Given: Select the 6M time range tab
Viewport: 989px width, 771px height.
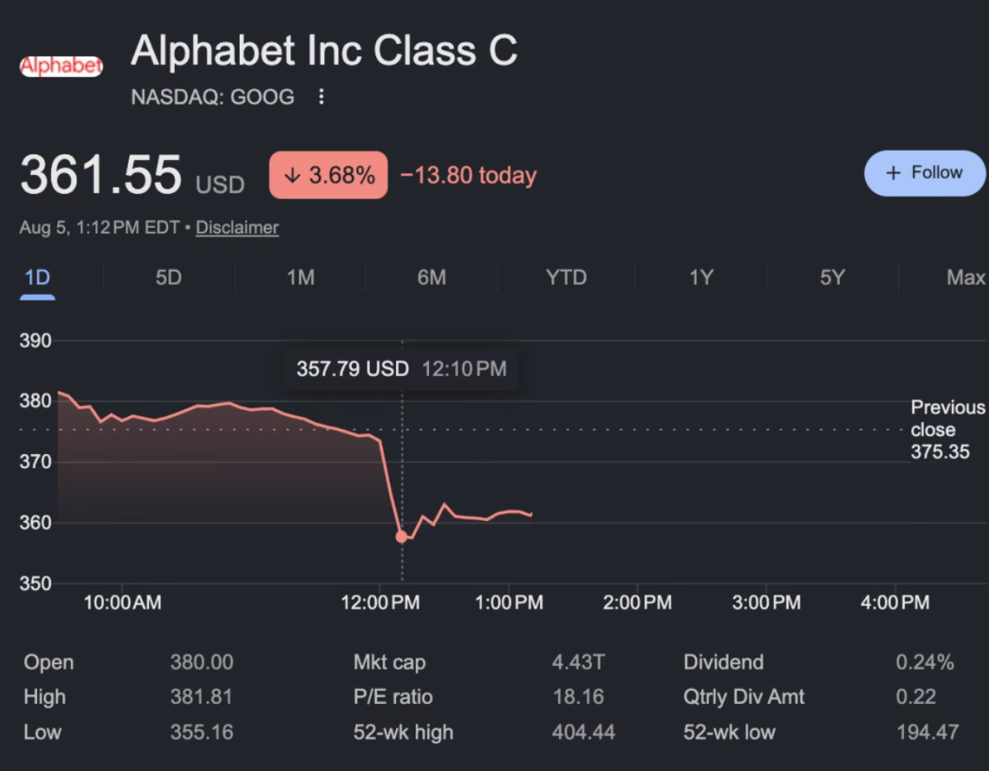Looking at the screenshot, I should coord(431,277).
